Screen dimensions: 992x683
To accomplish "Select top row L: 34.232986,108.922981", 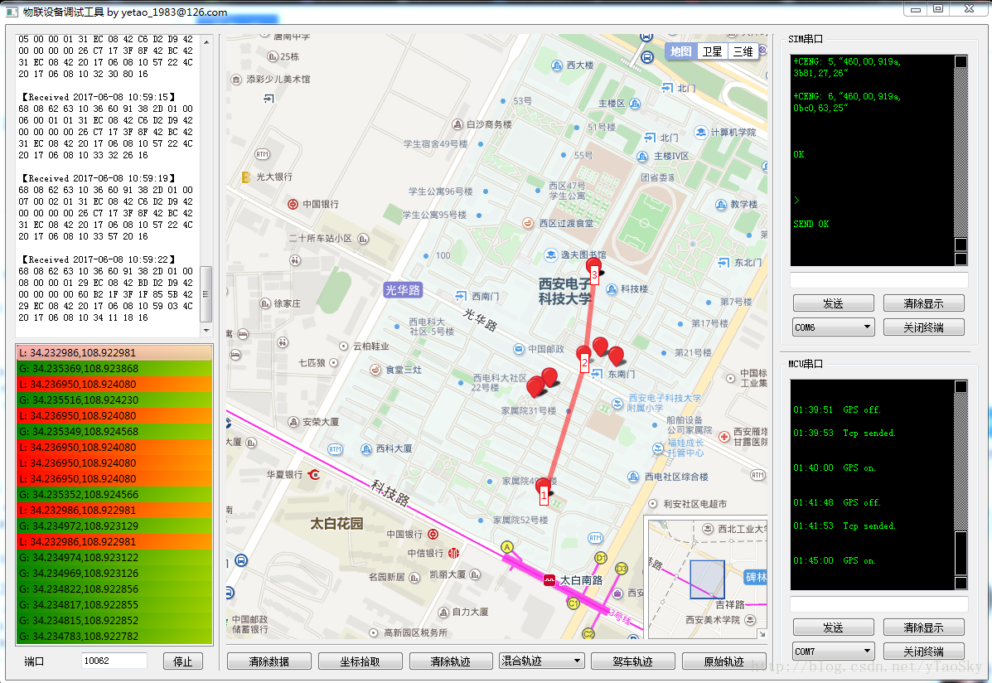I will (x=114, y=352).
